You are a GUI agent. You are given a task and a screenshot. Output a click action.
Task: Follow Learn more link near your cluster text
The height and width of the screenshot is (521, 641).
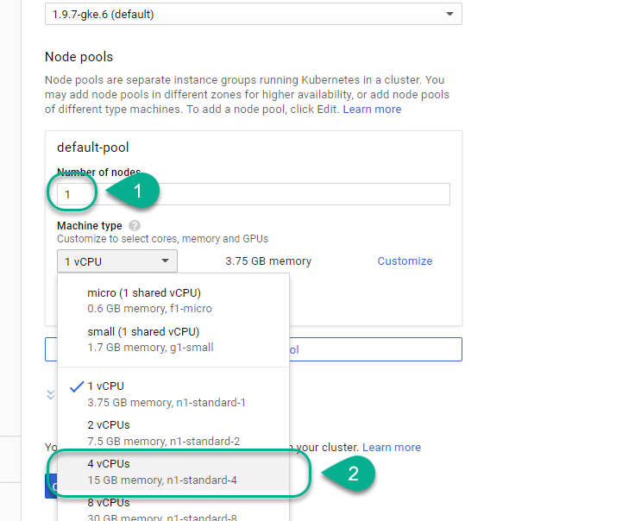[x=392, y=447]
